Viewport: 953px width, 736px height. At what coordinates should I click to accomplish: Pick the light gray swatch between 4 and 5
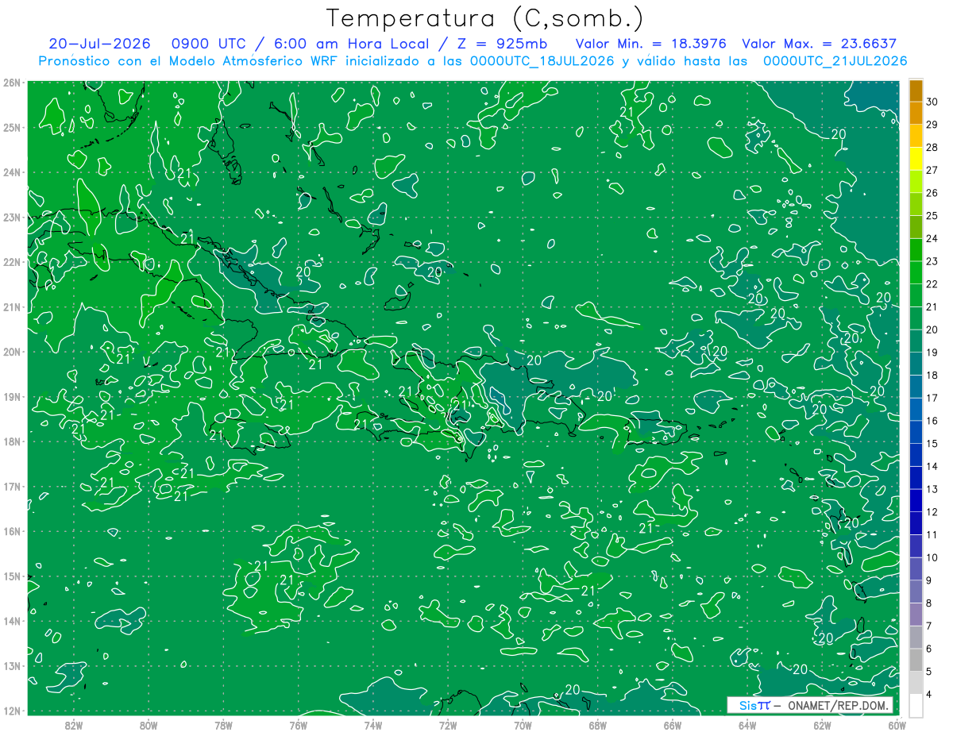(x=916, y=683)
